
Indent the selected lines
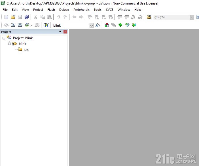tap(120, 17)
